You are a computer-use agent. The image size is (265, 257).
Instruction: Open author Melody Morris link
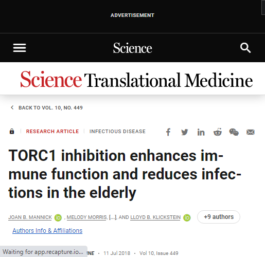coord(87,217)
